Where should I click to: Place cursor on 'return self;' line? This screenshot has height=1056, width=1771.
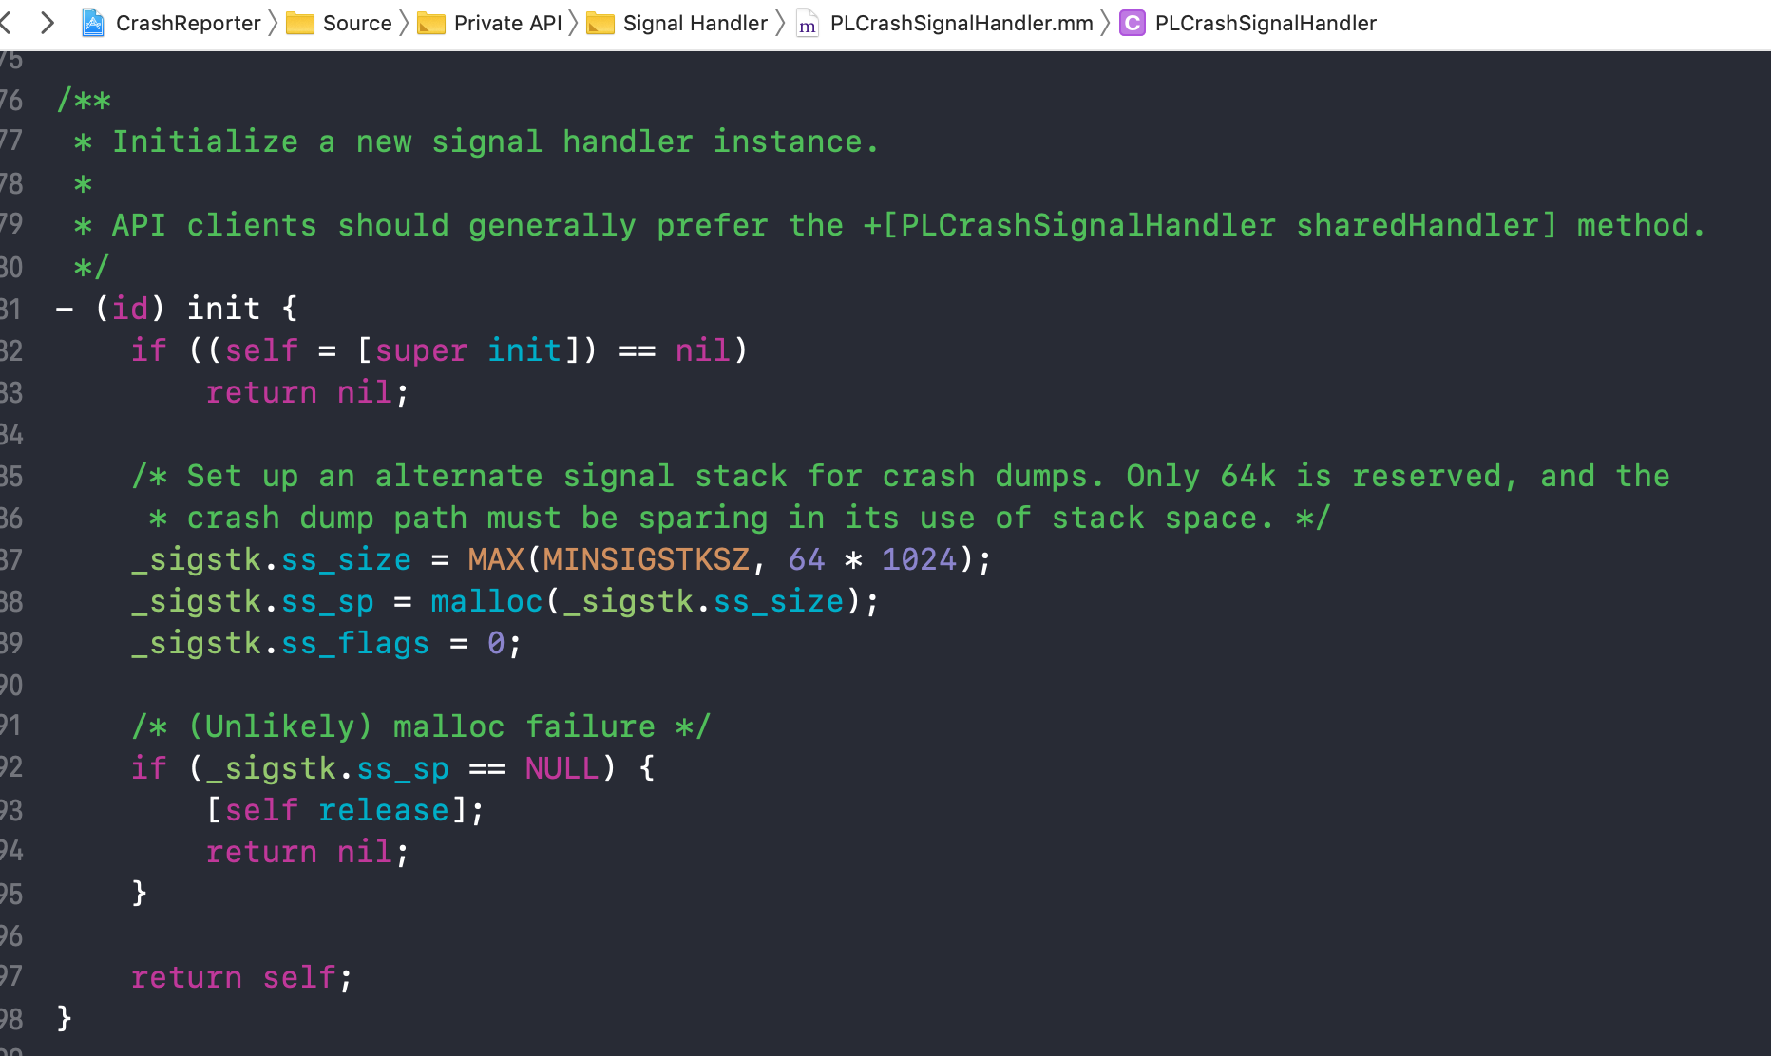pyautogui.click(x=241, y=977)
